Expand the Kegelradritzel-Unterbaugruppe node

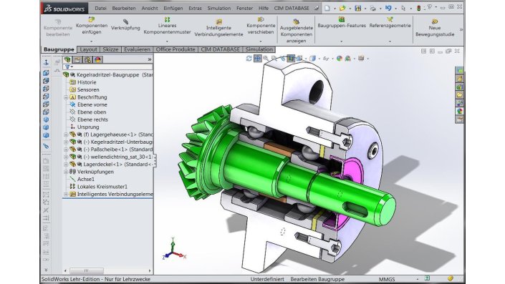tap(66, 142)
